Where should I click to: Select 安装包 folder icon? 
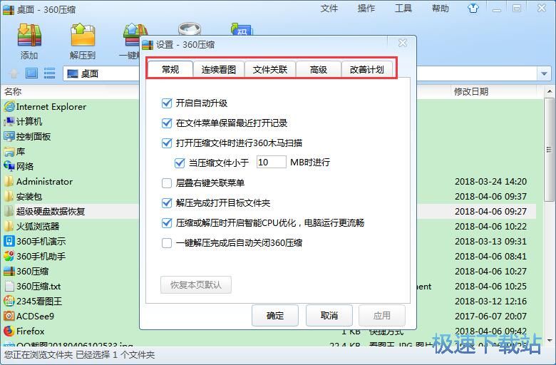9,197
